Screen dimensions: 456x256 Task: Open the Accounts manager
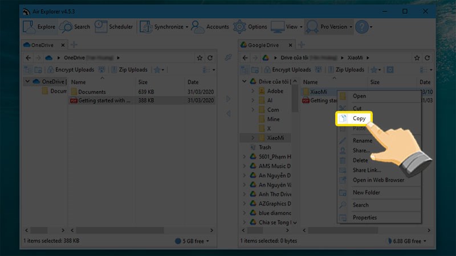pos(210,27)
